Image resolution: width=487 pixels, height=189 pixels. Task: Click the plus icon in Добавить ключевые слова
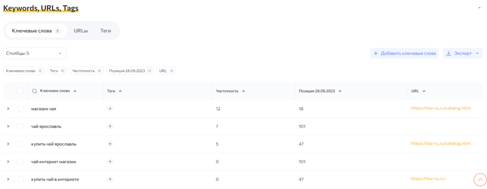point(376,53)
